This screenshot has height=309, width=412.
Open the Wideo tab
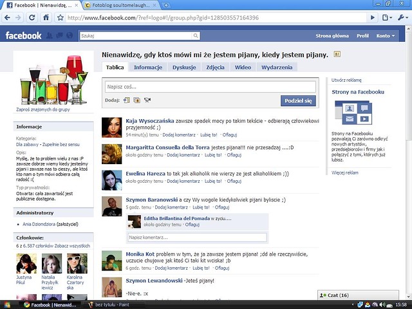point(243,67)
